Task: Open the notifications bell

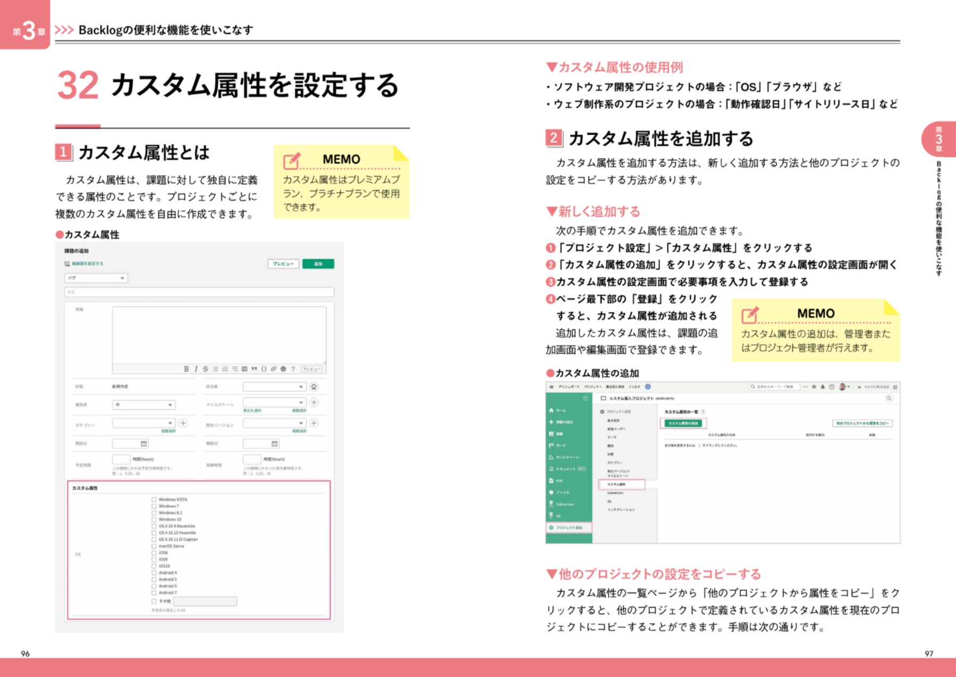Action: pos(823,387)
